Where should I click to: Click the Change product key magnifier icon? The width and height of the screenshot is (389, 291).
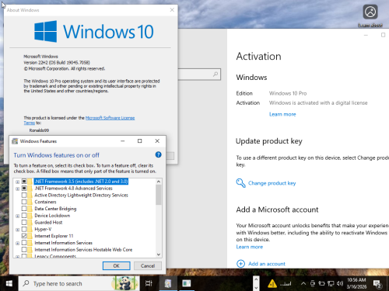[x=240, y=183]
